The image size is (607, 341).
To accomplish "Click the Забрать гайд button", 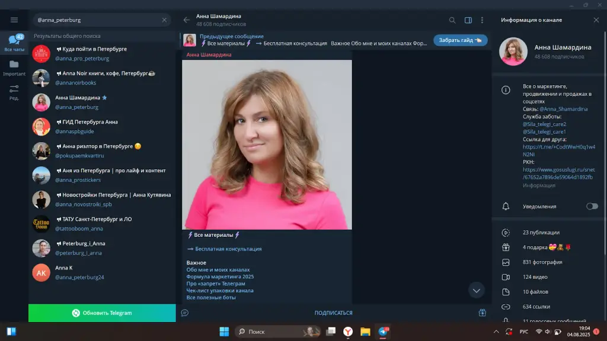I will 460,40.
